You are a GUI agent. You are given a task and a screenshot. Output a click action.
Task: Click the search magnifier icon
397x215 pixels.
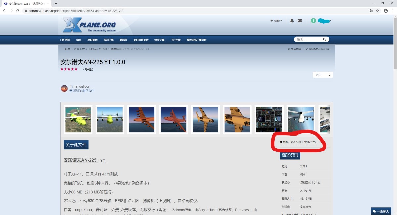point(324,39)
